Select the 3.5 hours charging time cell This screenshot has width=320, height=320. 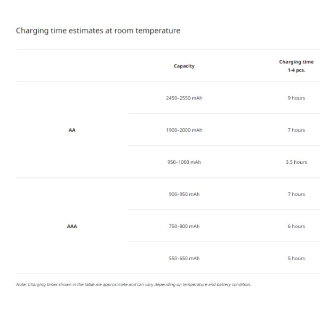click(296, 162)
